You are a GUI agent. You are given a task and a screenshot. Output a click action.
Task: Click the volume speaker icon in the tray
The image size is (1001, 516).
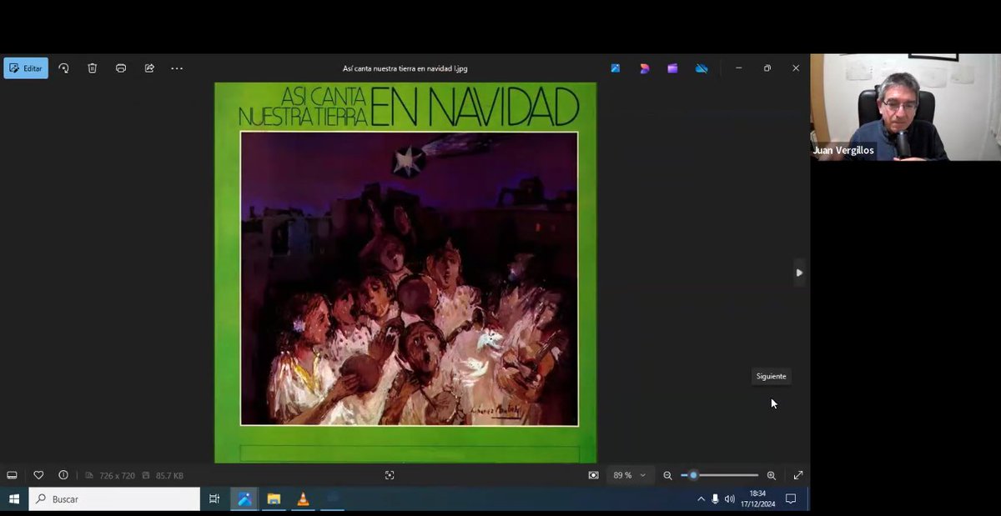(x=730, y=498)
